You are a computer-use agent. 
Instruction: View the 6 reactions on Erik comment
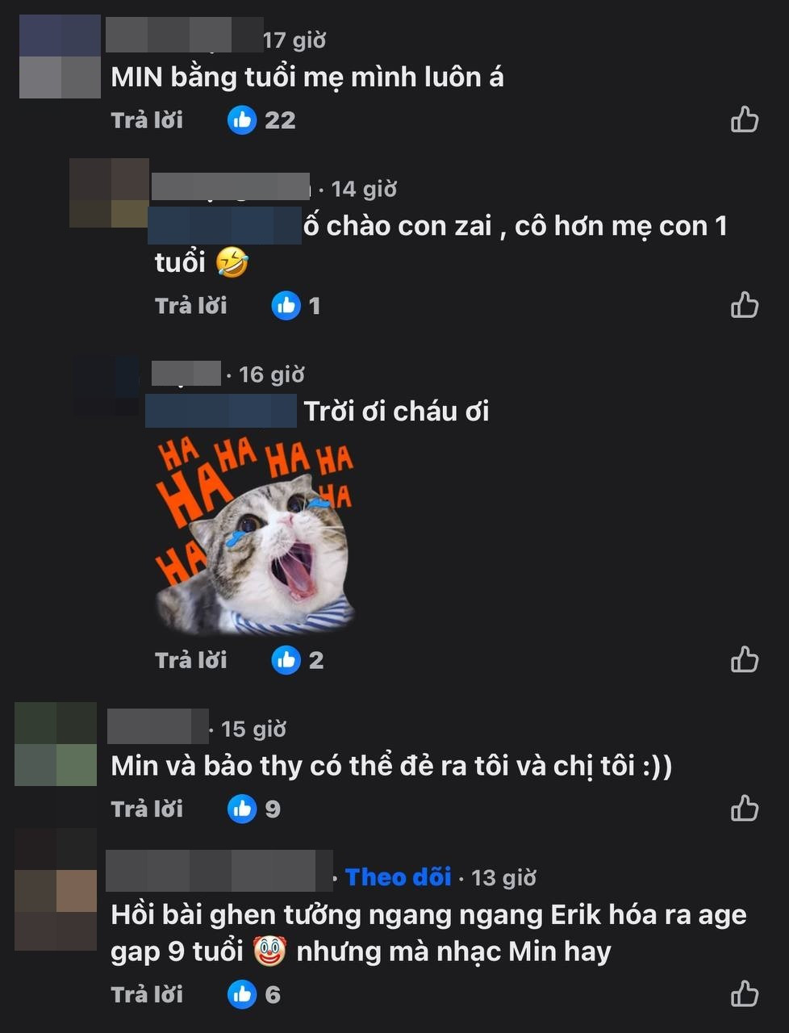[254, 994]
